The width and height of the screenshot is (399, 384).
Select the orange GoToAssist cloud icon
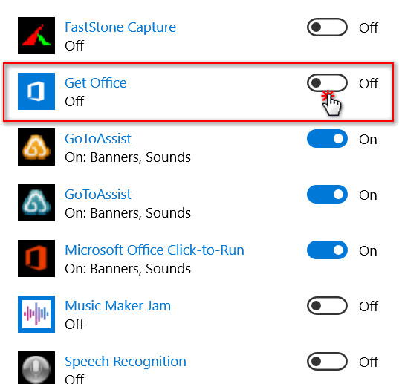pos(36,147)
